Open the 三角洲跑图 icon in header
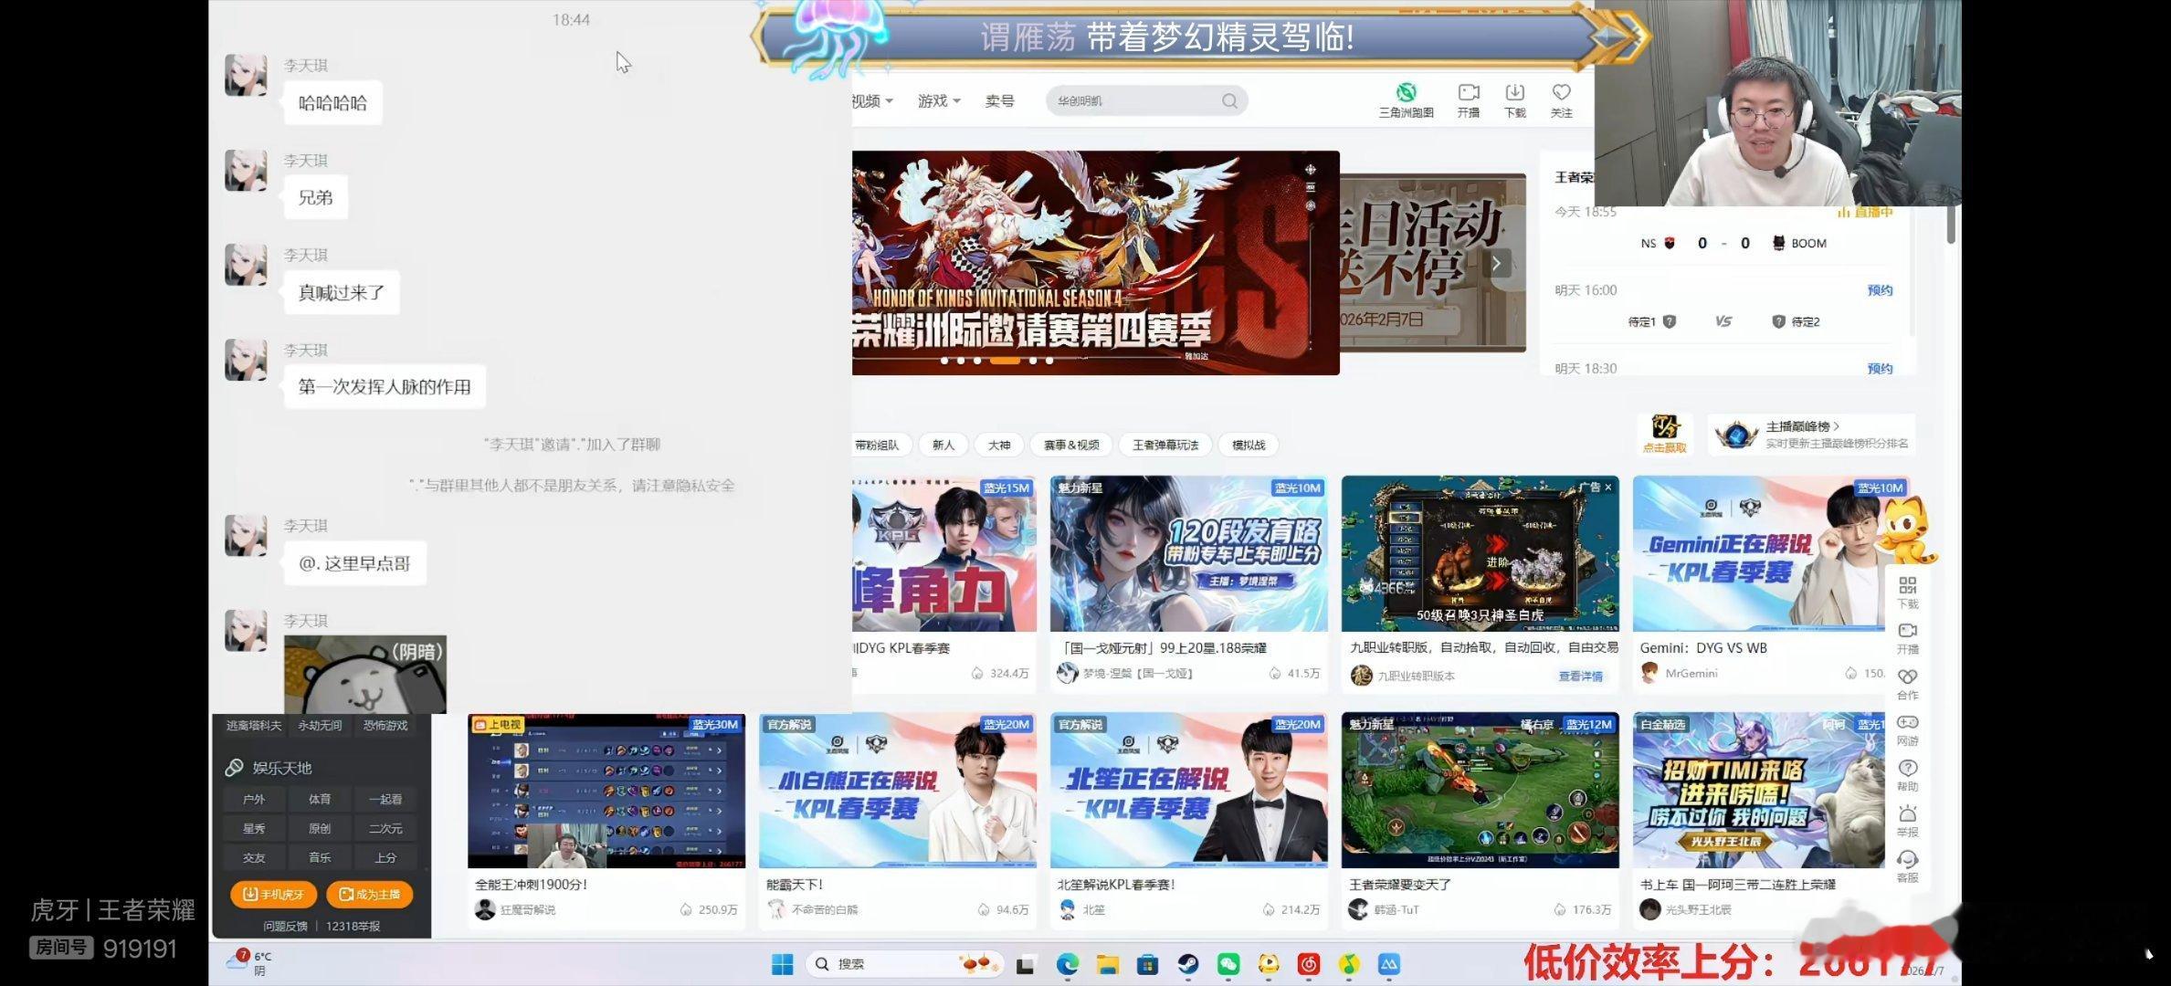Viewport: 2171px width, 986px height. [1406, 93]
